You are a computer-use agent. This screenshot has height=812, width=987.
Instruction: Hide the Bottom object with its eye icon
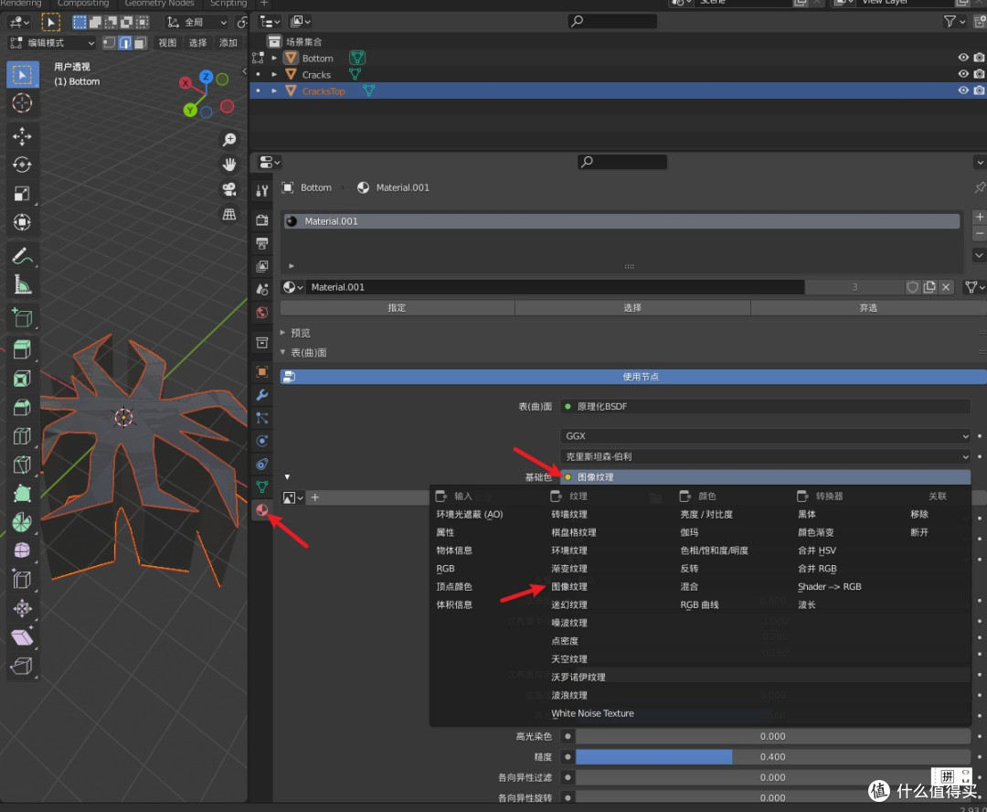[963, 58]
